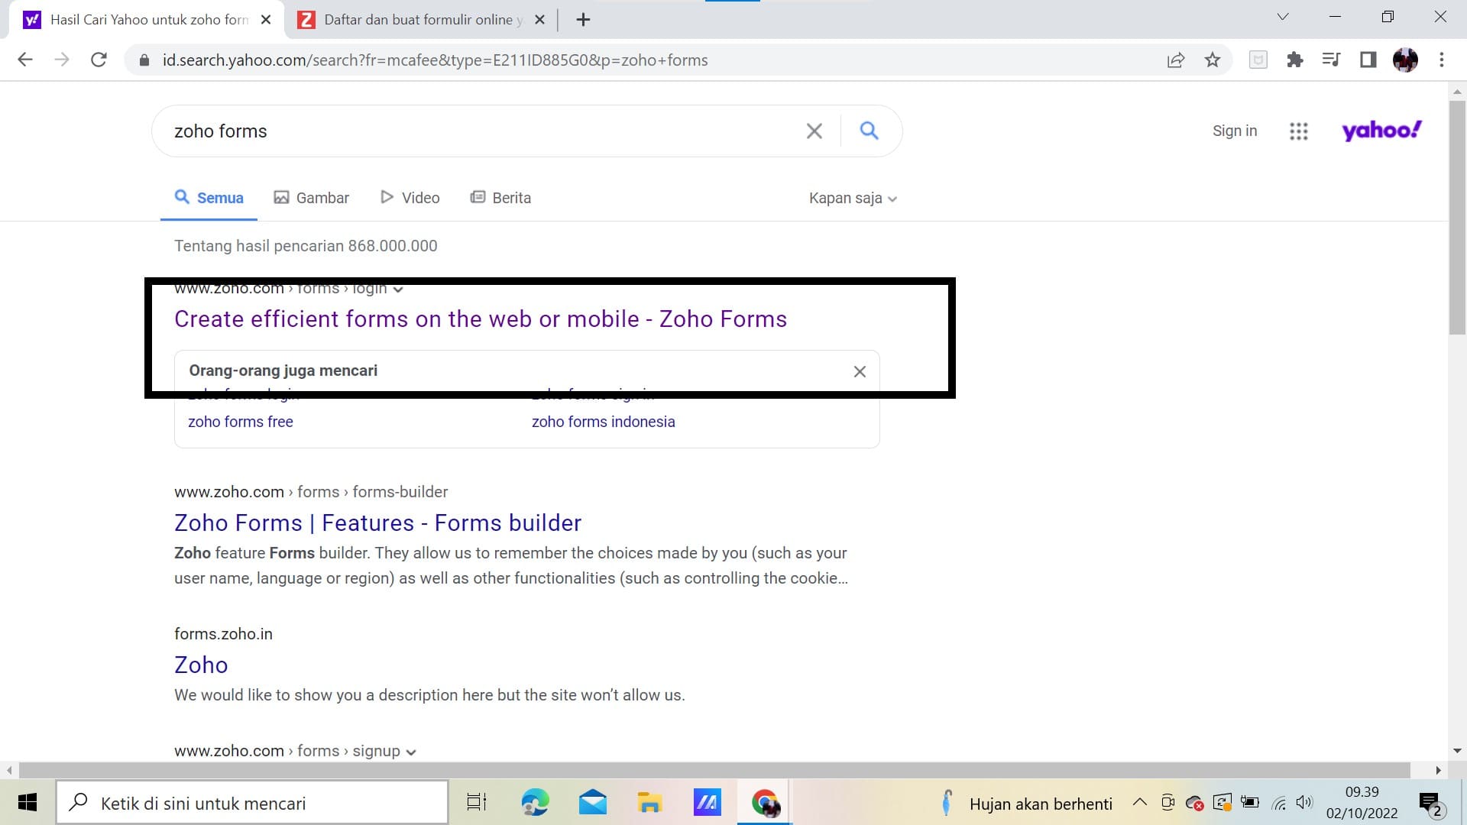Open Wi-Fi network tray icon

pyautogui.click(x=1278, y=803)
